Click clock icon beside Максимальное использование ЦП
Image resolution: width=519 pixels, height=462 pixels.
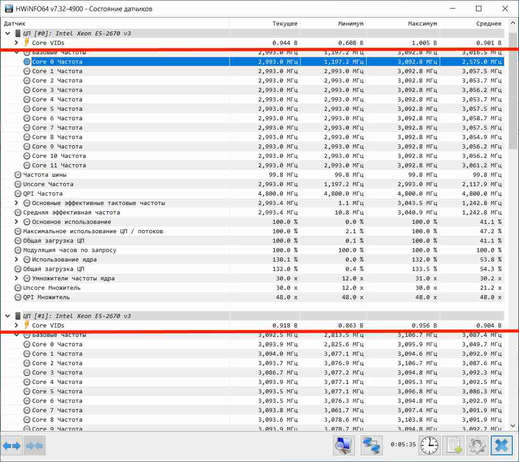[18, 231]
